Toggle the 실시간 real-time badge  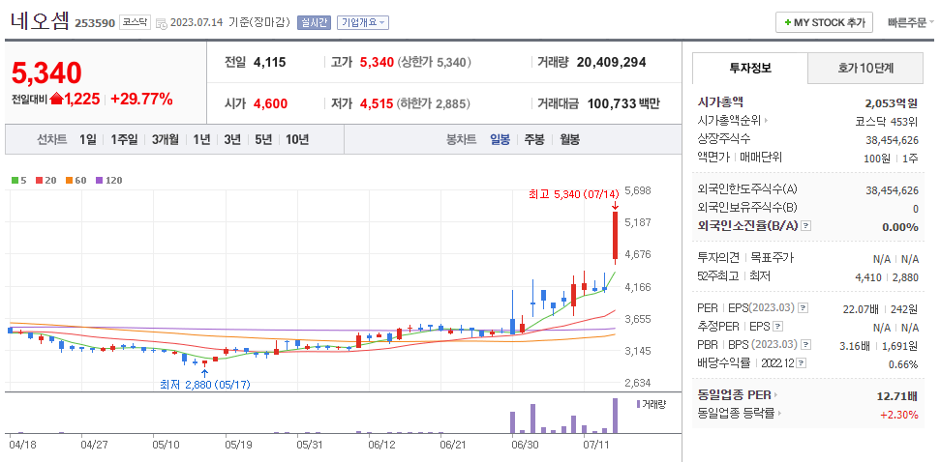(314, 23)
